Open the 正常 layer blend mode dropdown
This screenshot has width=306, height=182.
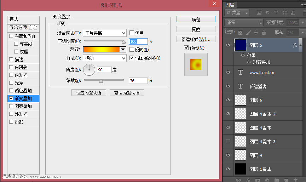(x=244, y=23)
